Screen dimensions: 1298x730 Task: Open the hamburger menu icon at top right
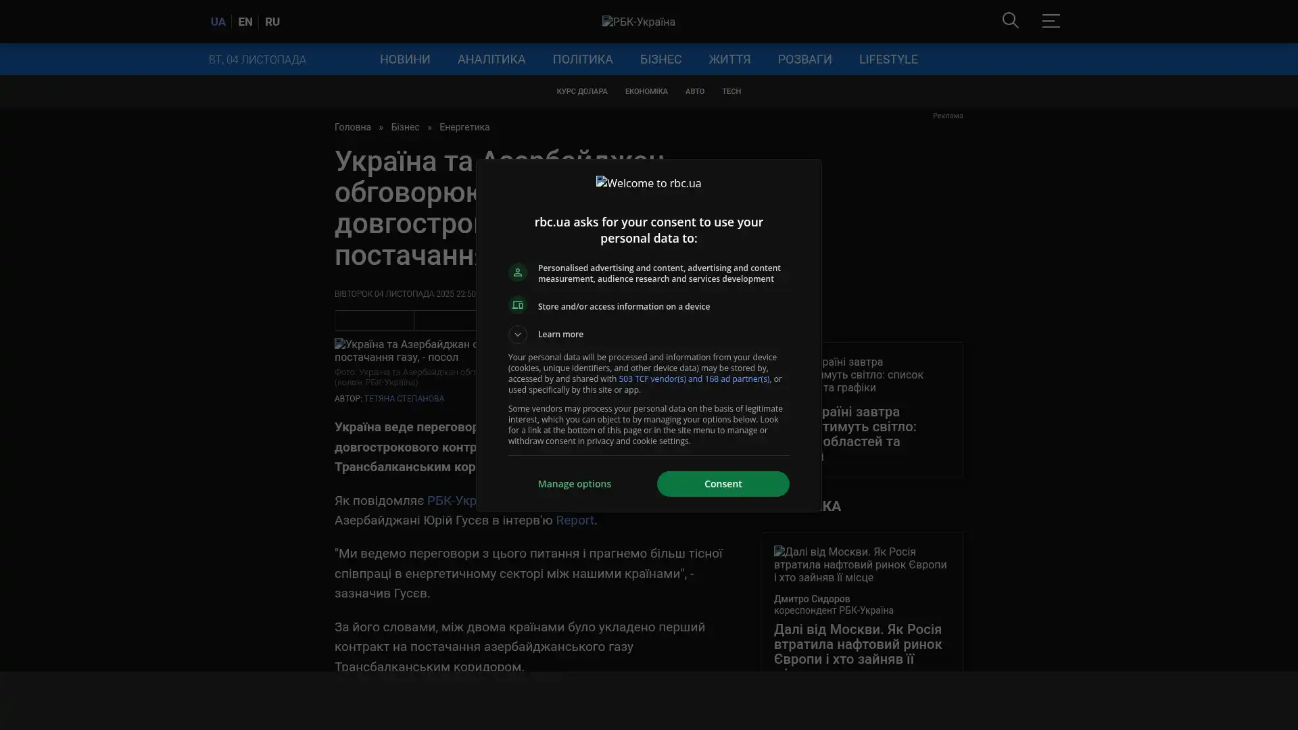[1051, 21]
